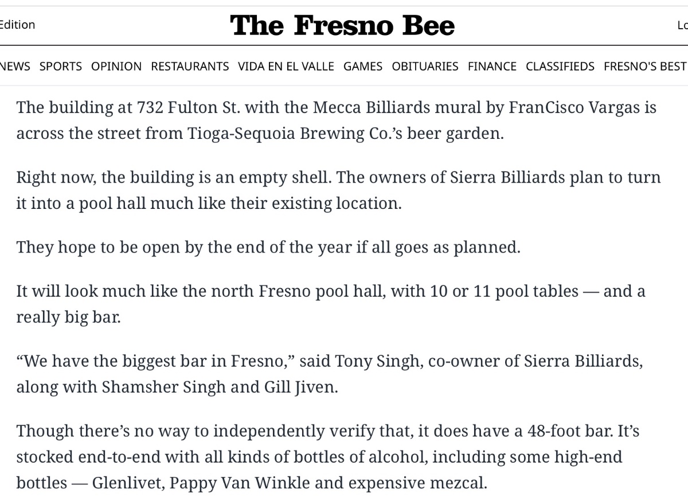Select FINANCE in the navigation bar

coord(492,66)
